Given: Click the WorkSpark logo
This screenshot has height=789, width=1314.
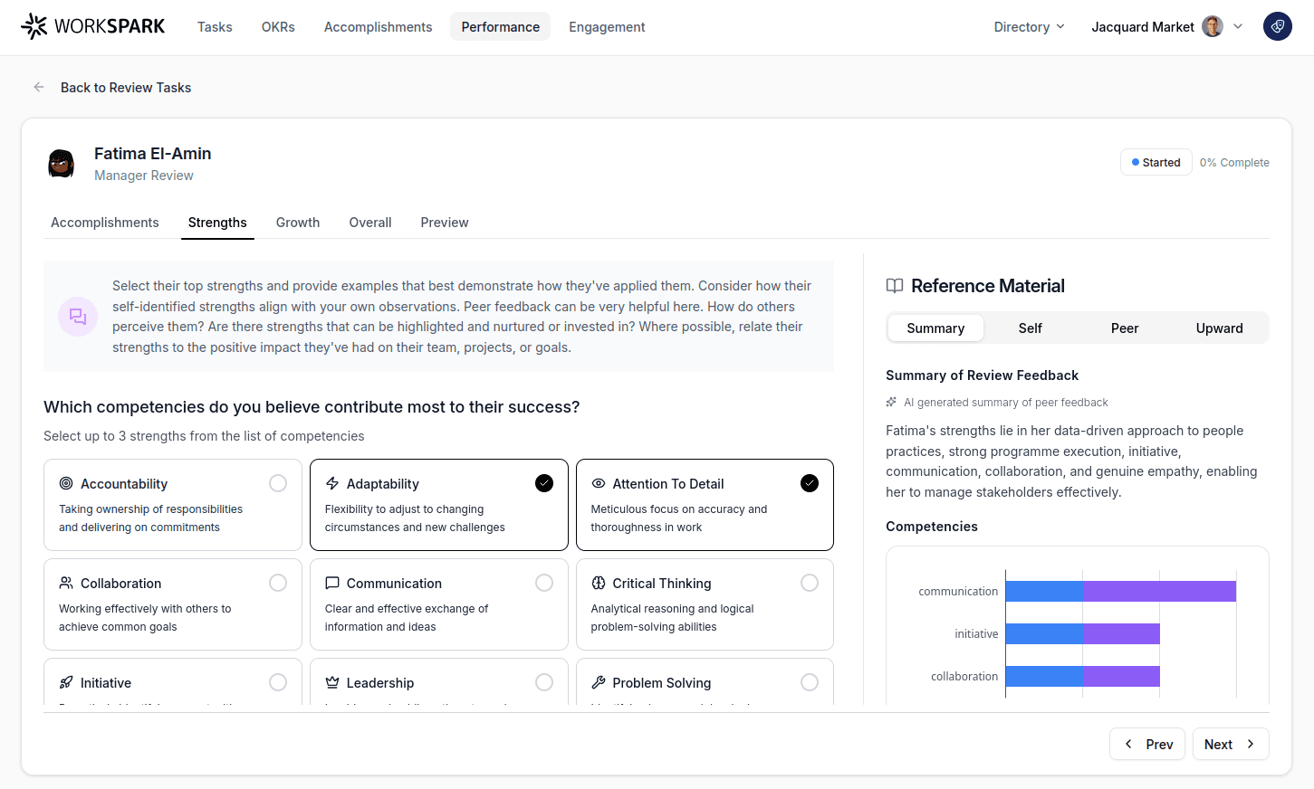Looking at the screenshot, I should point(92,26).
